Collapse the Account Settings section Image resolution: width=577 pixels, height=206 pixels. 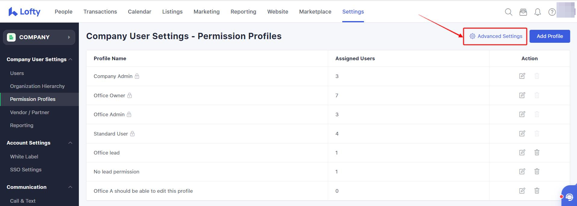(x=70, y=143)
